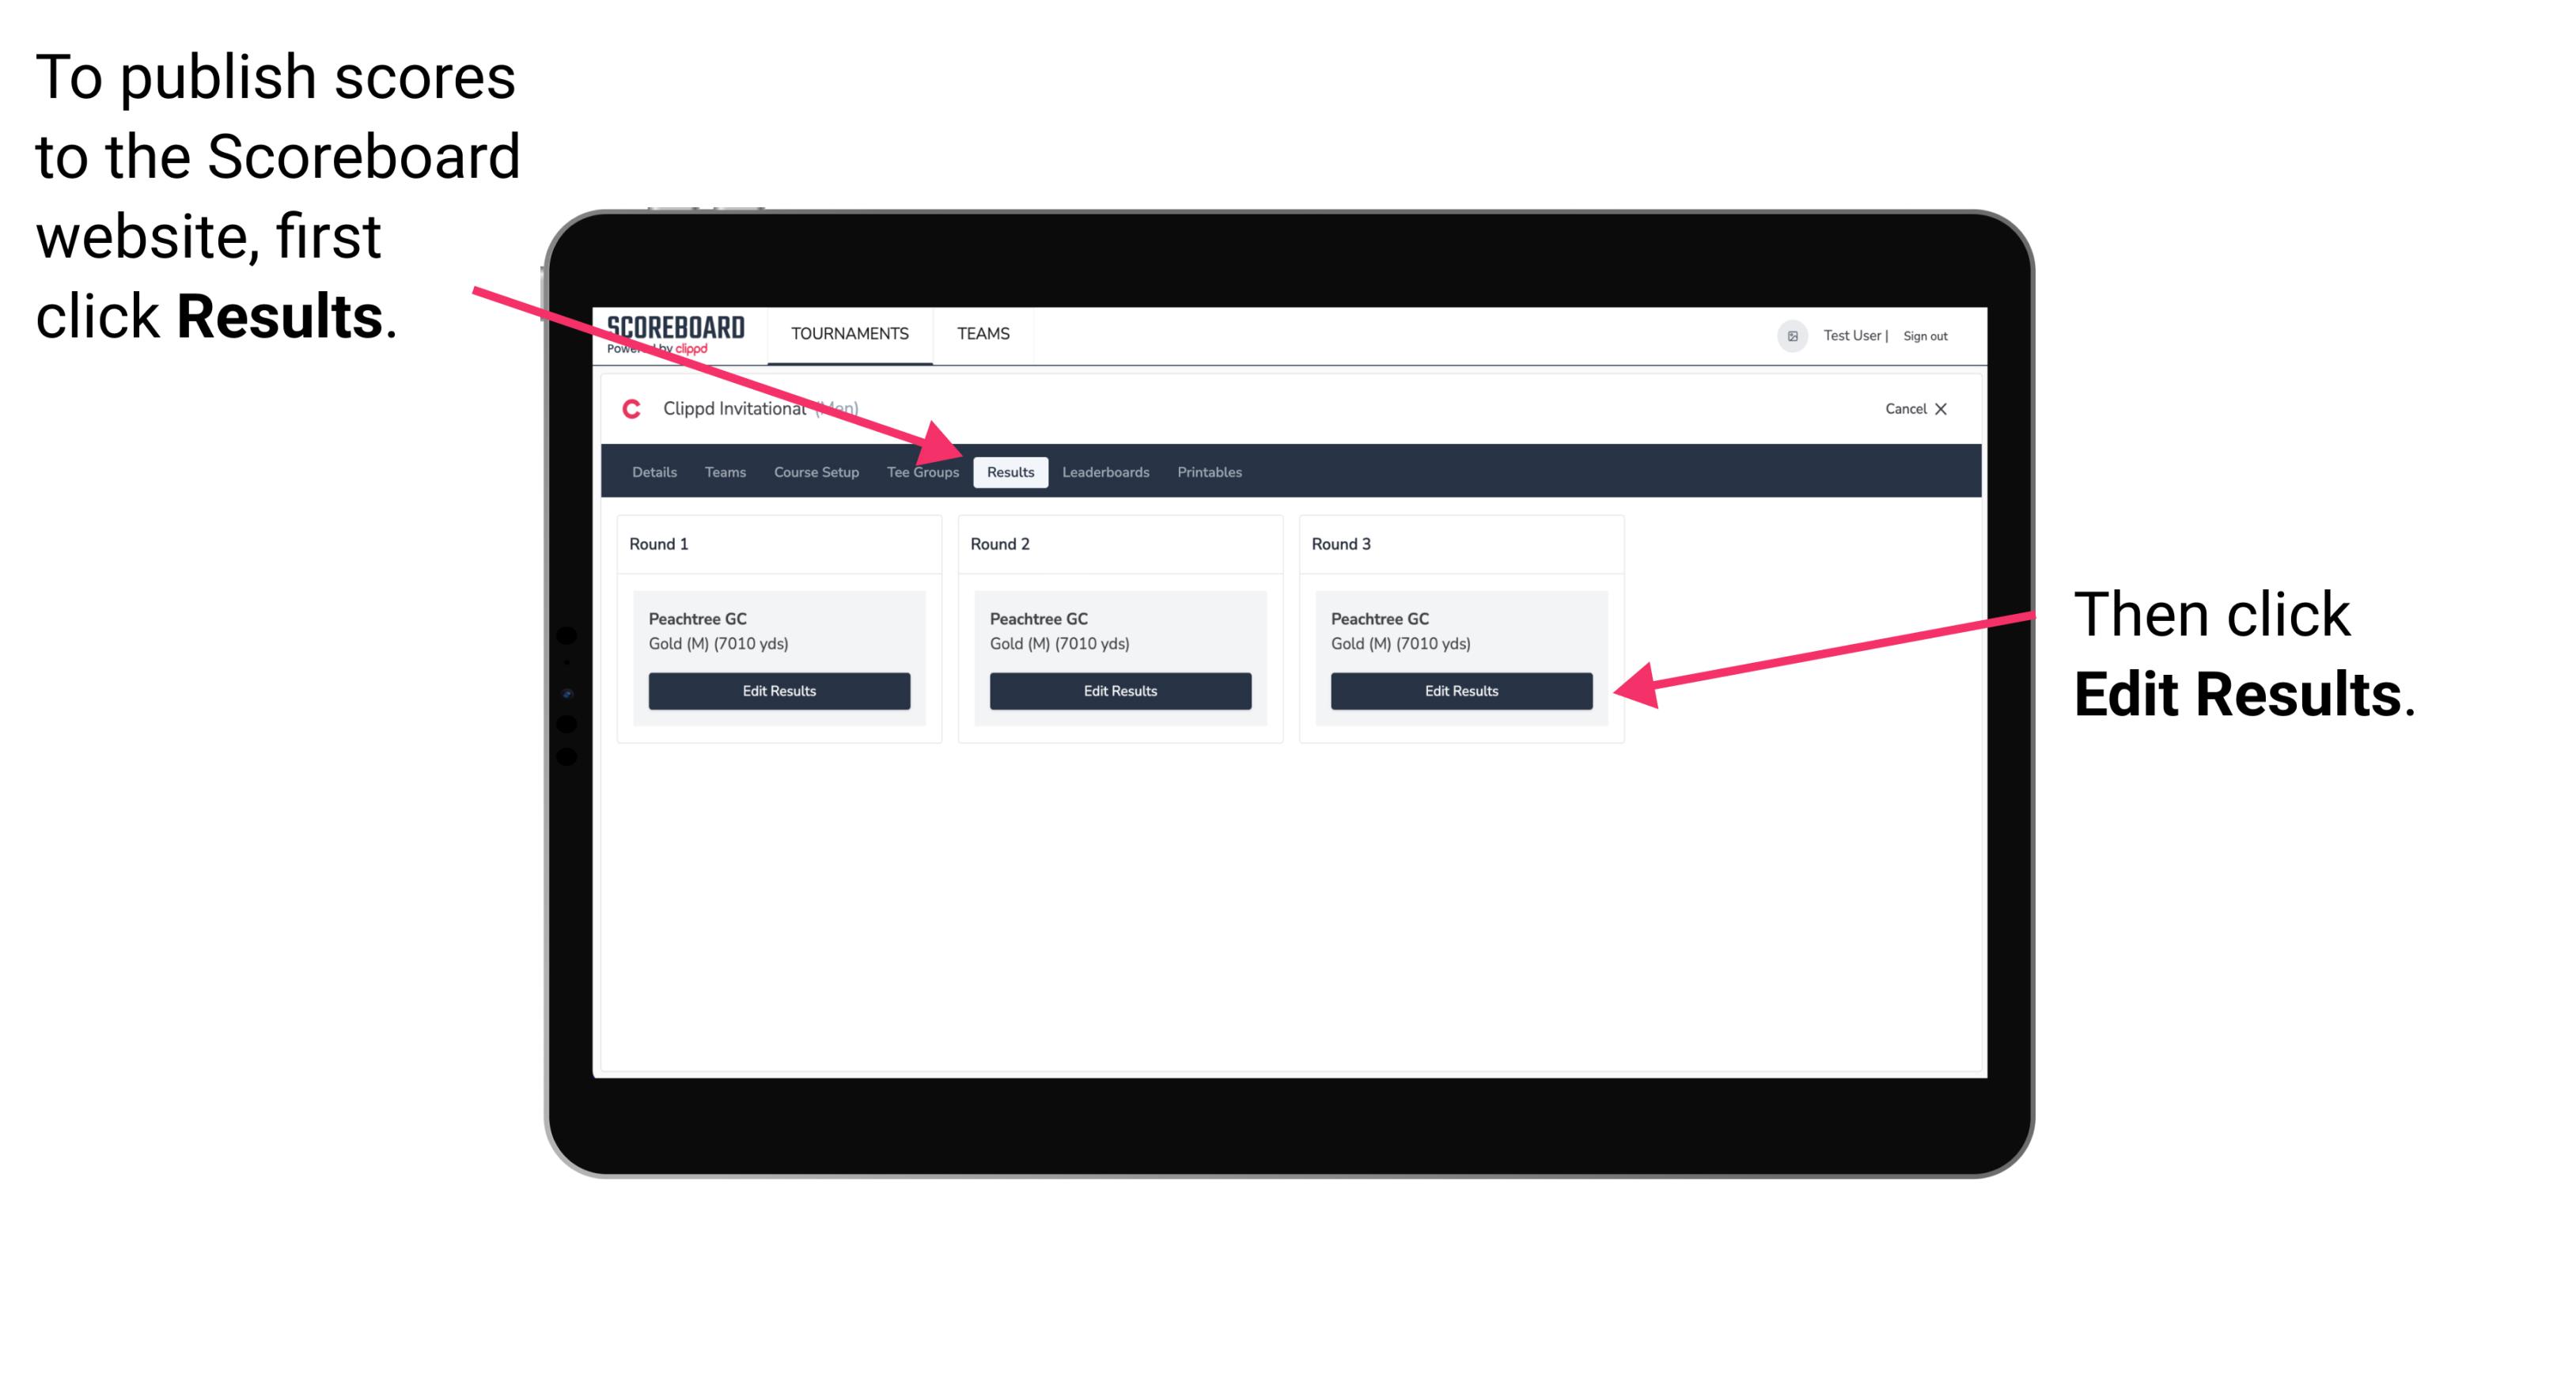Select the Results tab
Screen dimensions: 2576x1386
point(1010,471)
